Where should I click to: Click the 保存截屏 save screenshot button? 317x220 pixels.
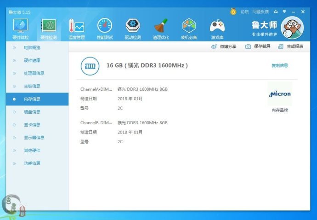point(258,46)
